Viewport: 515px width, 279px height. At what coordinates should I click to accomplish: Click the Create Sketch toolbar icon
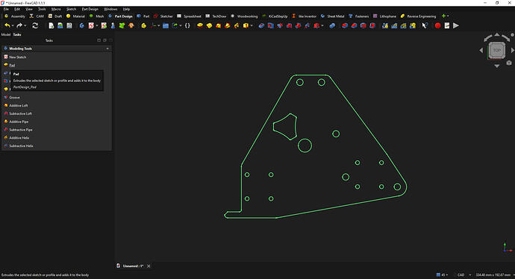click(91, 25)
